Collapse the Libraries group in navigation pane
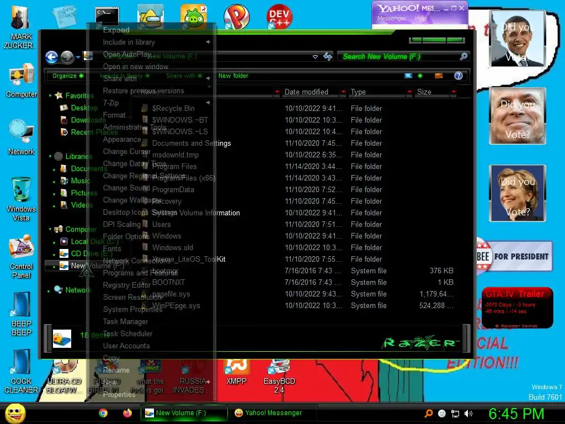Viewport: 565px width, 424px height. point(50,156)
